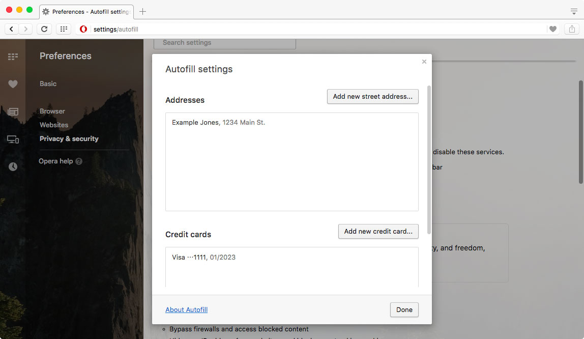Click Add new street address button

(372, 96)
